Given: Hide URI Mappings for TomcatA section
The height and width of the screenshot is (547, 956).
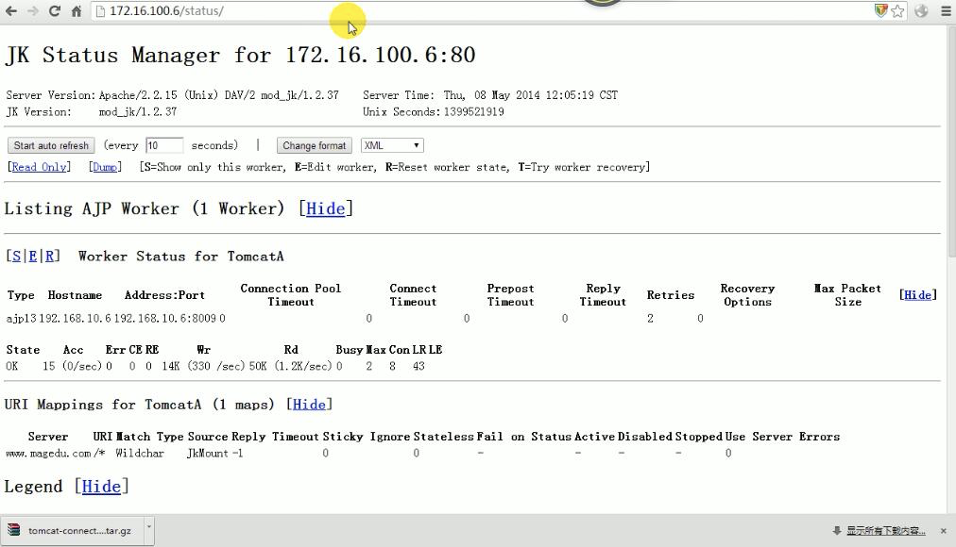Looking at the screenshot, I should coord(309,405).
